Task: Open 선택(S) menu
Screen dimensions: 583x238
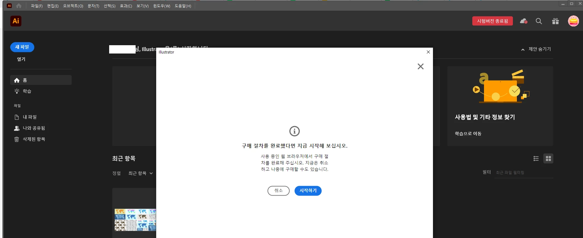Action: 109,6
